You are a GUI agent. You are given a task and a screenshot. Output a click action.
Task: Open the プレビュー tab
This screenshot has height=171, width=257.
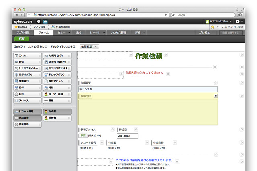tap(206, 33)
